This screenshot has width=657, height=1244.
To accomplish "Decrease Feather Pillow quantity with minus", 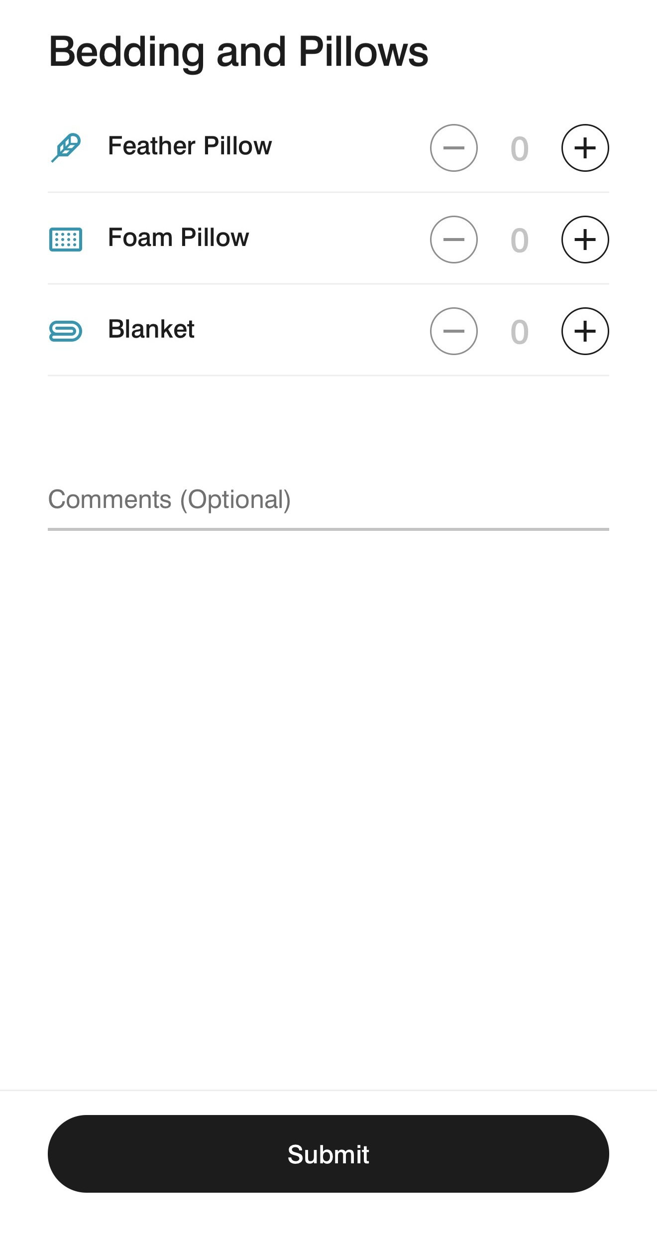I will 453,148.
